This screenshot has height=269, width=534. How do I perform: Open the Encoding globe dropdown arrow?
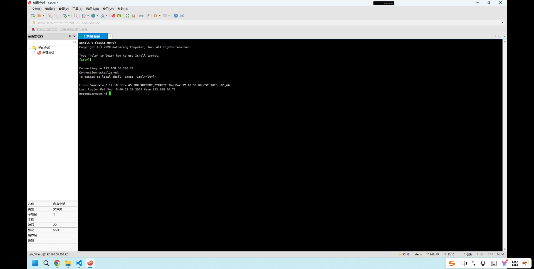(x=97, y=16)
